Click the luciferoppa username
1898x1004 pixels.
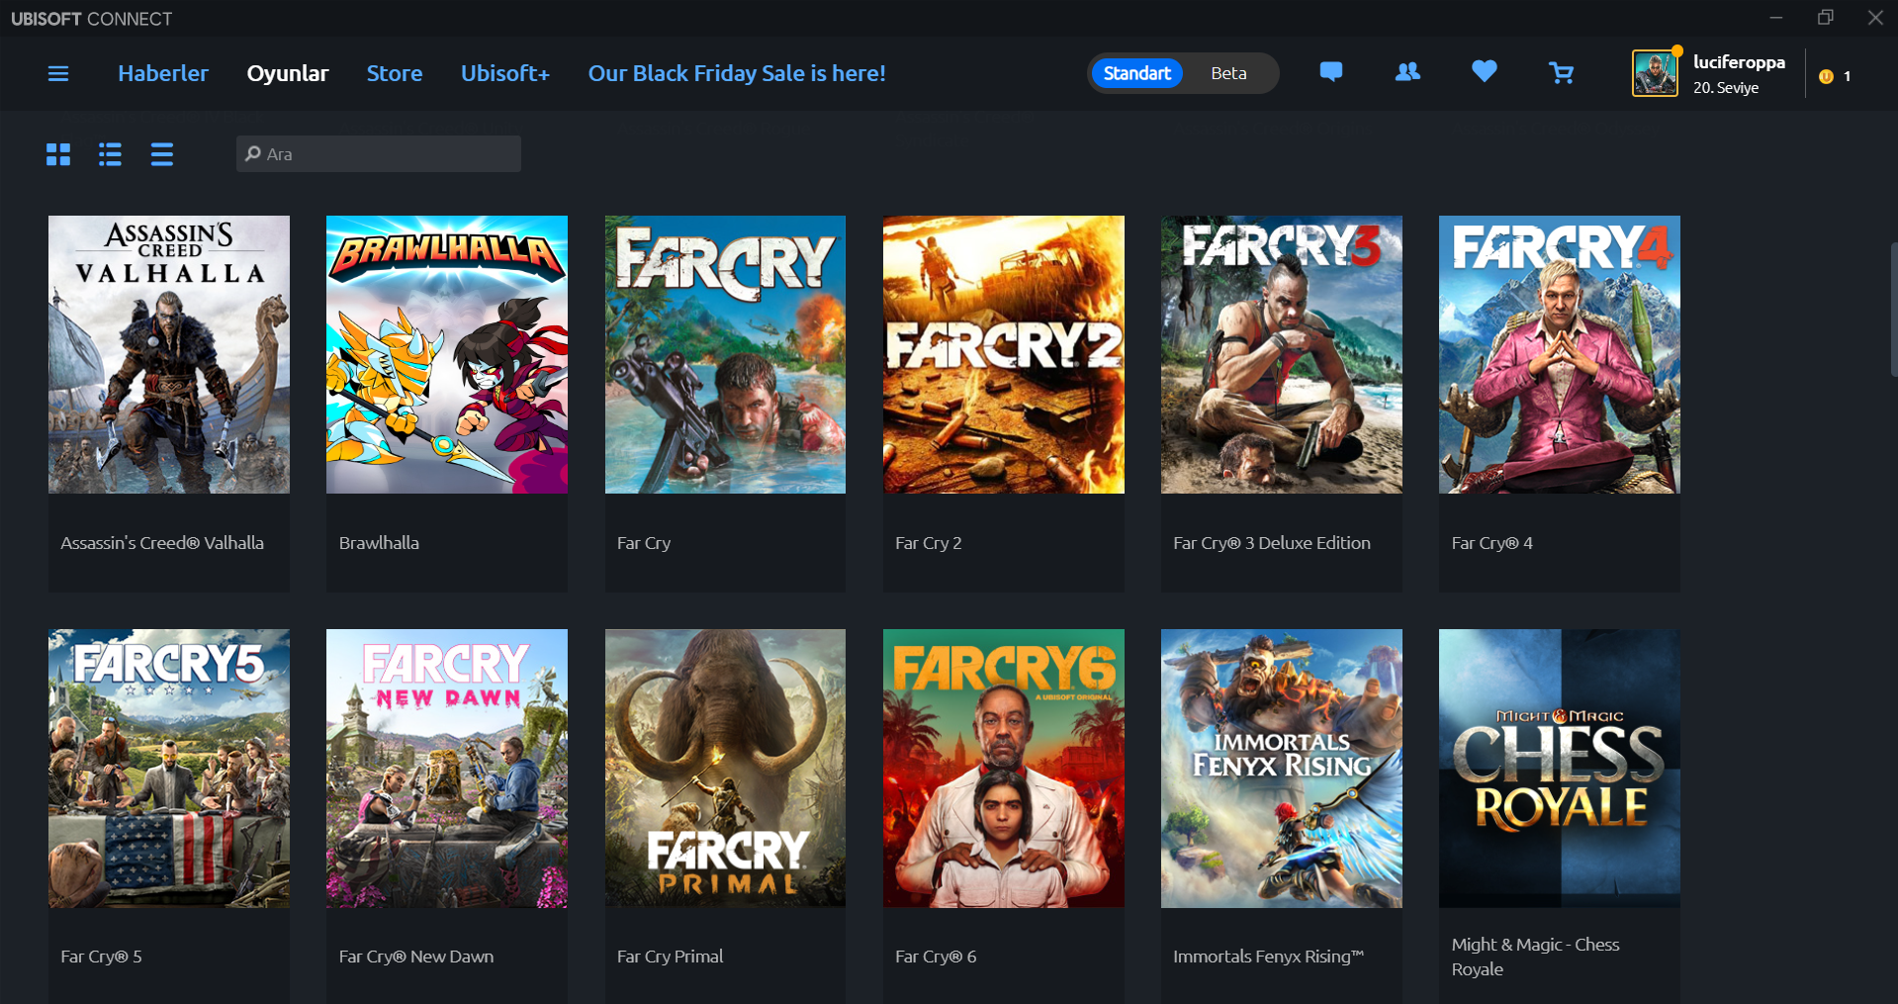click(1739, 61)
